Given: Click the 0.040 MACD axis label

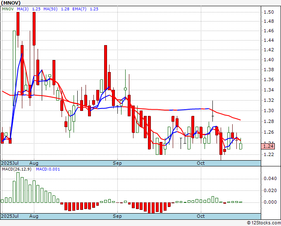Looking at the screenshot, I should [x=270, y=179].
